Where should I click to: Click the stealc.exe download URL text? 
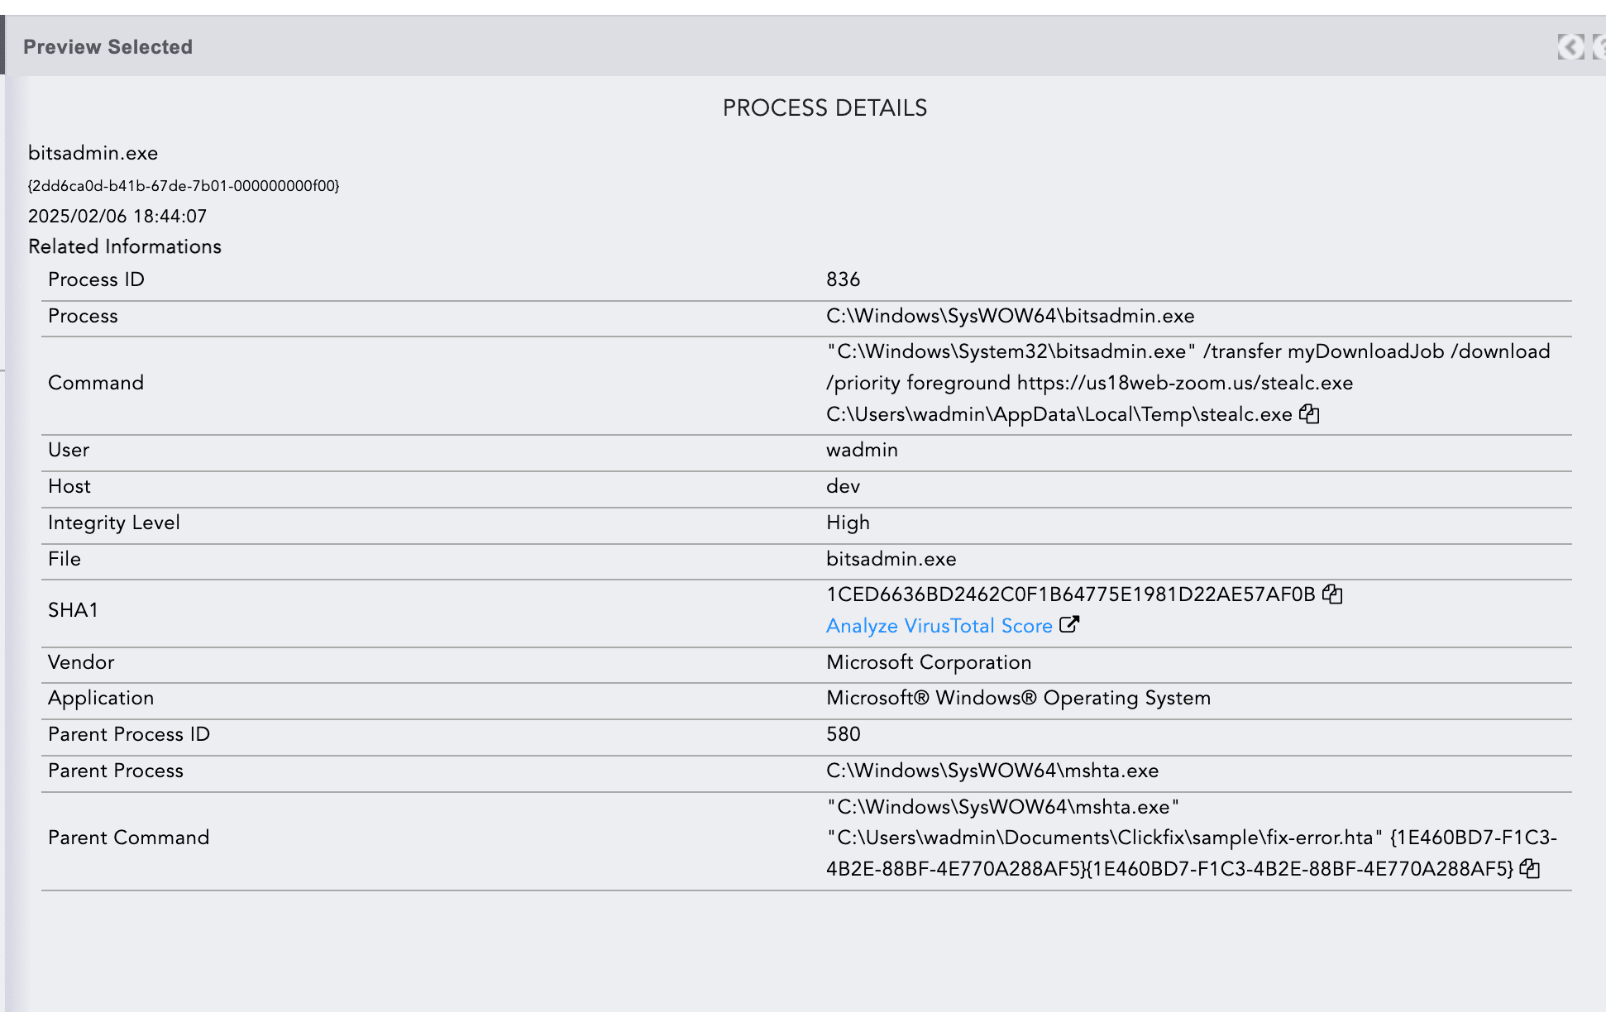point(1184,383)
